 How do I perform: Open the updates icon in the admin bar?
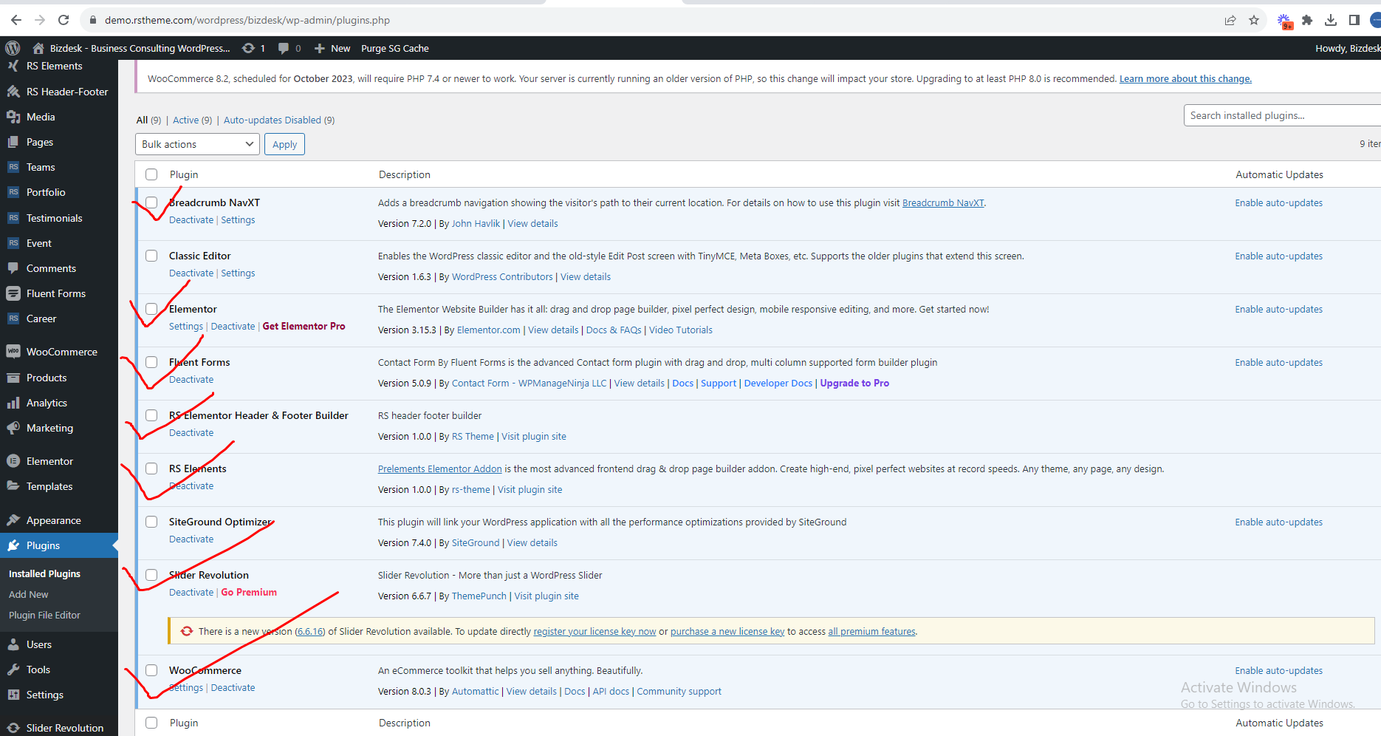249,48
